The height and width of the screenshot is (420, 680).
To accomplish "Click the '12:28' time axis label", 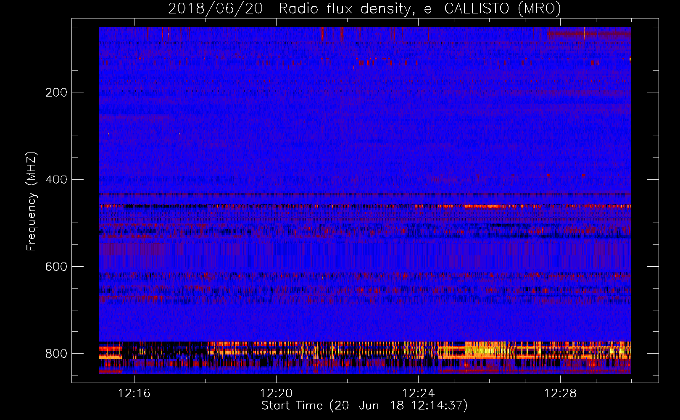I will pyautogui.click(x=560, y=394).
